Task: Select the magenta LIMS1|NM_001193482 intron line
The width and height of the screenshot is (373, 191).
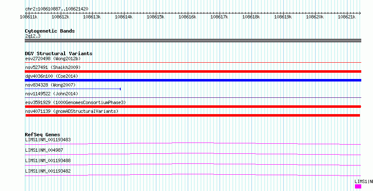Action: click(193, 175)
